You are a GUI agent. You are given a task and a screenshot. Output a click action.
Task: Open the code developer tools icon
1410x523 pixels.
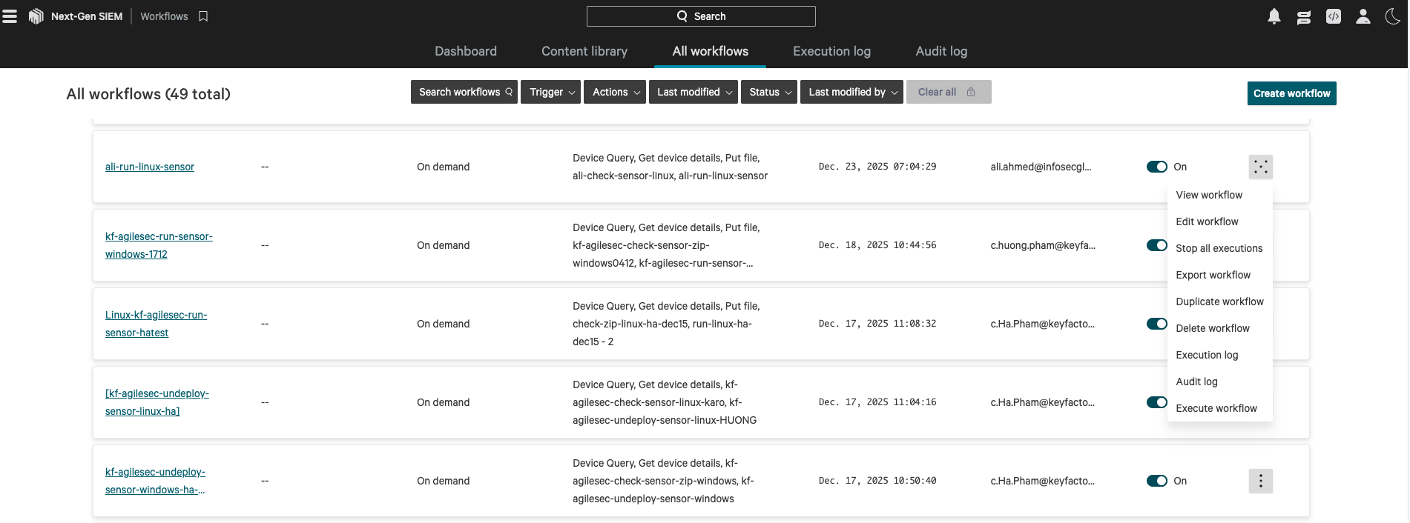pyautogui.click(x=1333, y=16)
